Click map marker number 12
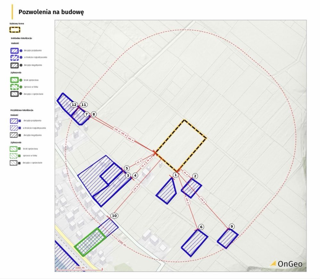The width and height of the screenshot is (320, 279). point(74,105)
